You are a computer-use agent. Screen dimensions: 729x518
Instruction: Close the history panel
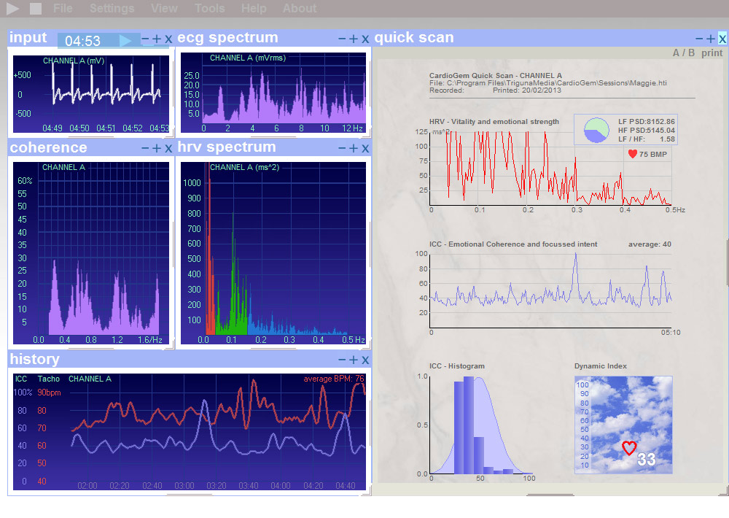tap(365, 360)
